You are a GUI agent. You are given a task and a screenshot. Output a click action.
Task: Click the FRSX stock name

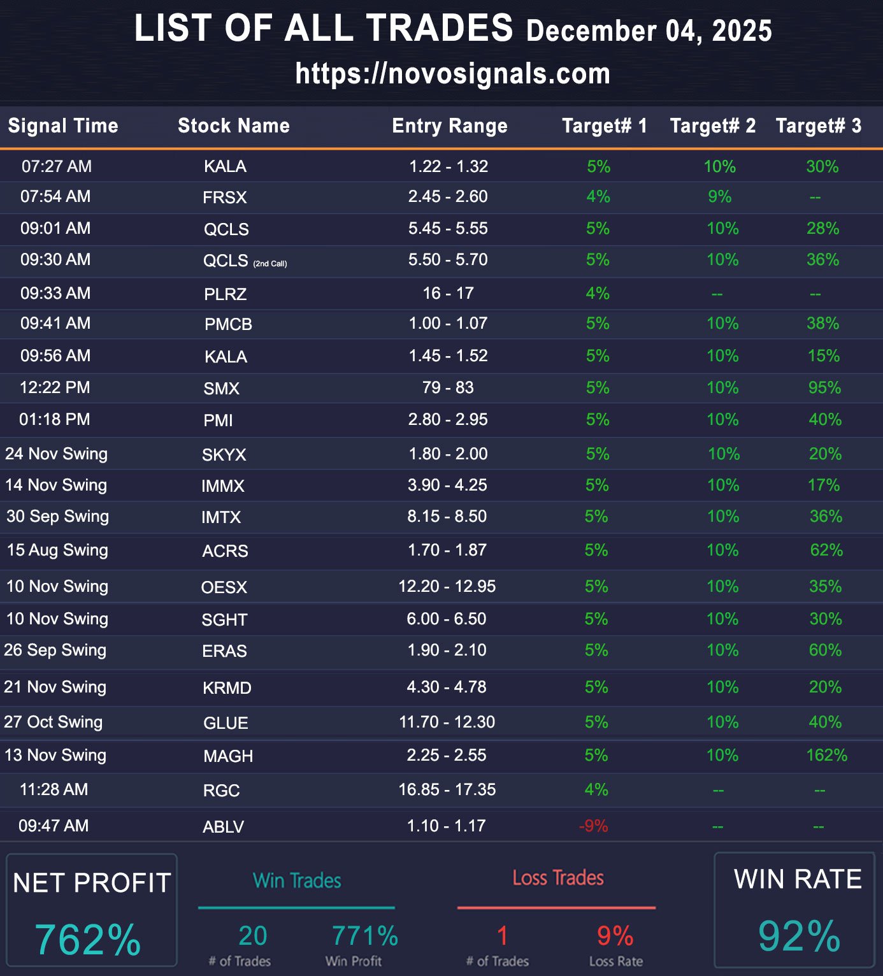click(224, 197)
